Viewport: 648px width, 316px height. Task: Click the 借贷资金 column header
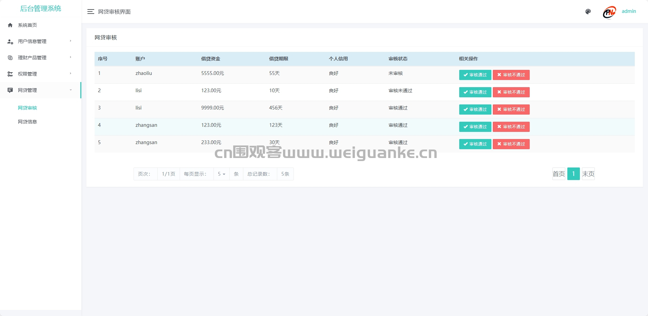pyautogui.click(x=210, y=59)
